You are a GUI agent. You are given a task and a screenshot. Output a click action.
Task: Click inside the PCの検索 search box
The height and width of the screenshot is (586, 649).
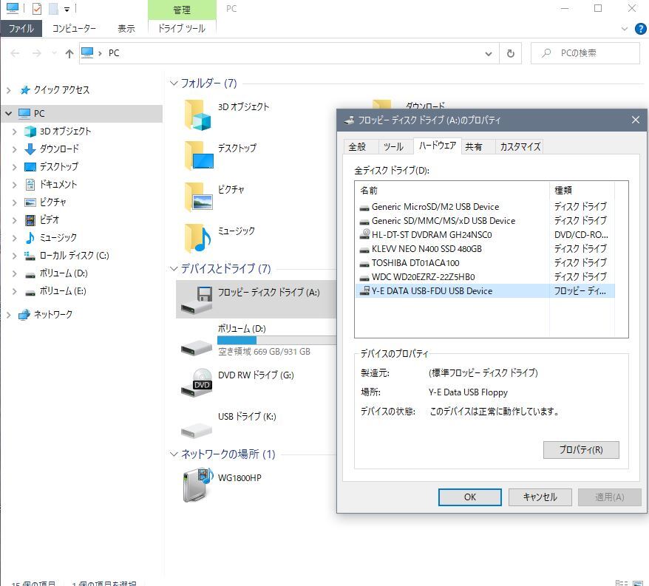(x=584, y=52)
